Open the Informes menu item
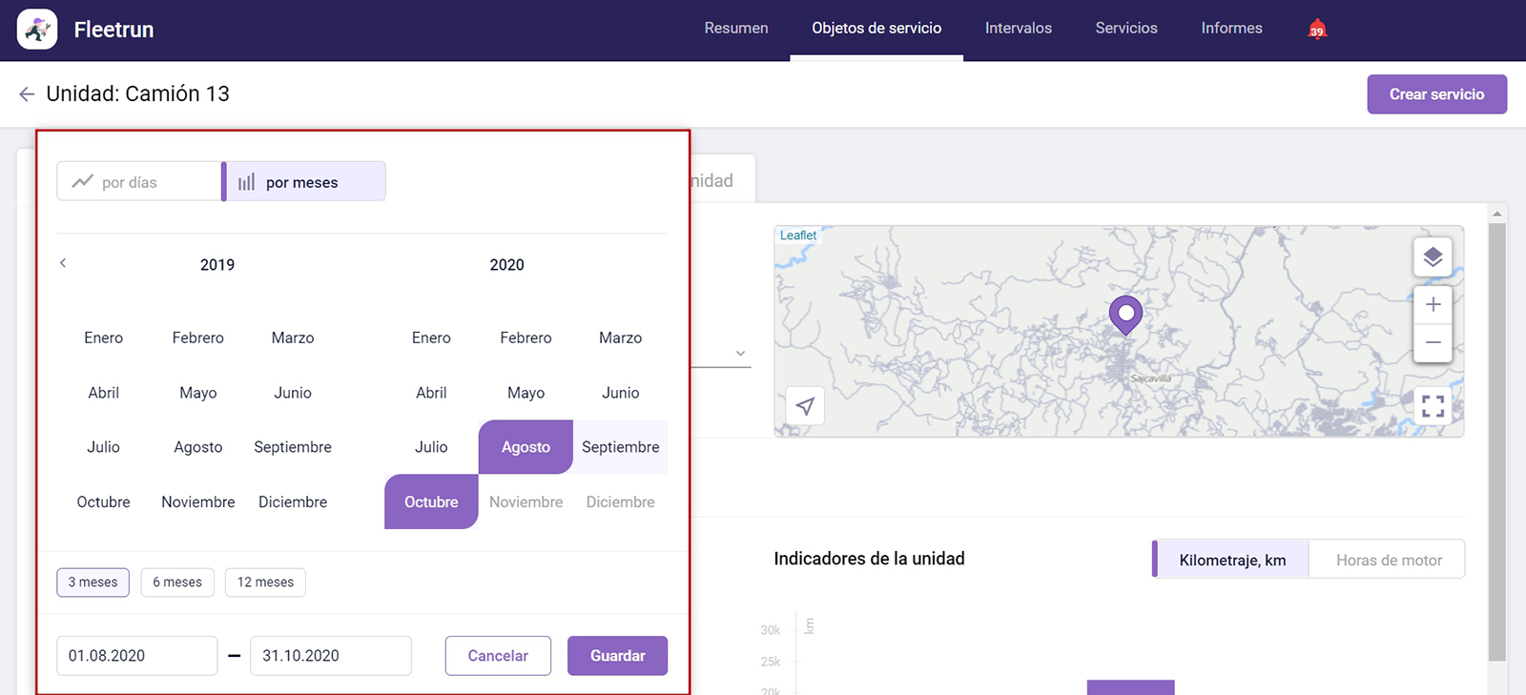Viewport: 1526px width, 695px height. [x=1230, y=29]
